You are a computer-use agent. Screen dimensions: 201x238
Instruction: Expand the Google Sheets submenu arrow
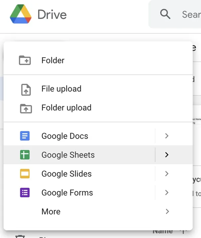(167, 155)
